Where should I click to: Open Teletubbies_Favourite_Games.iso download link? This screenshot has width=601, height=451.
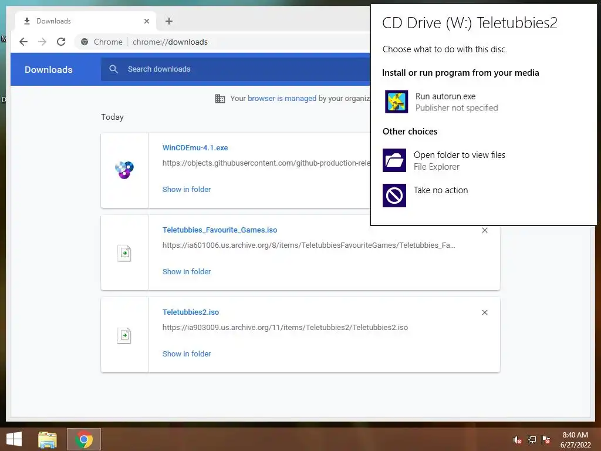pos(220,230)
